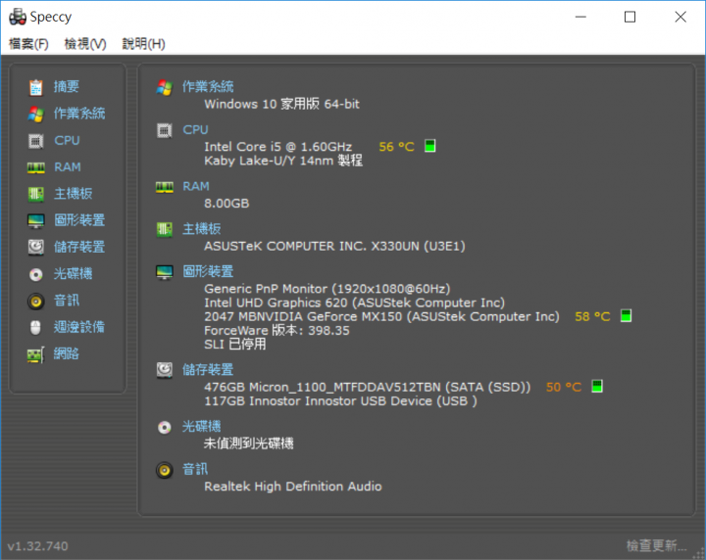Open the 圖形裝置 heading link in summary

click(x=208, y=271)
